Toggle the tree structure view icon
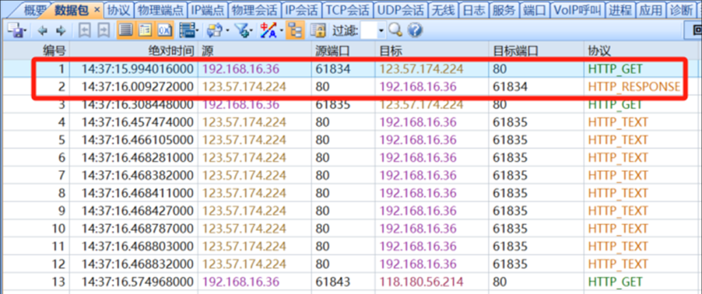Viewport: 702px width, 294px height. tap(295, 31)
